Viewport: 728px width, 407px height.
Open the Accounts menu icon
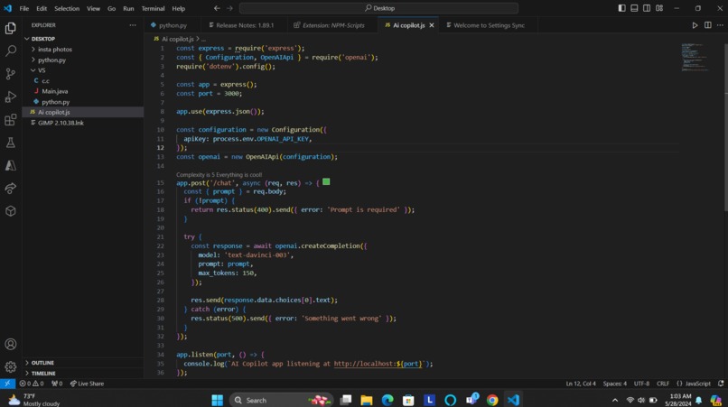[x=10, y=344]
